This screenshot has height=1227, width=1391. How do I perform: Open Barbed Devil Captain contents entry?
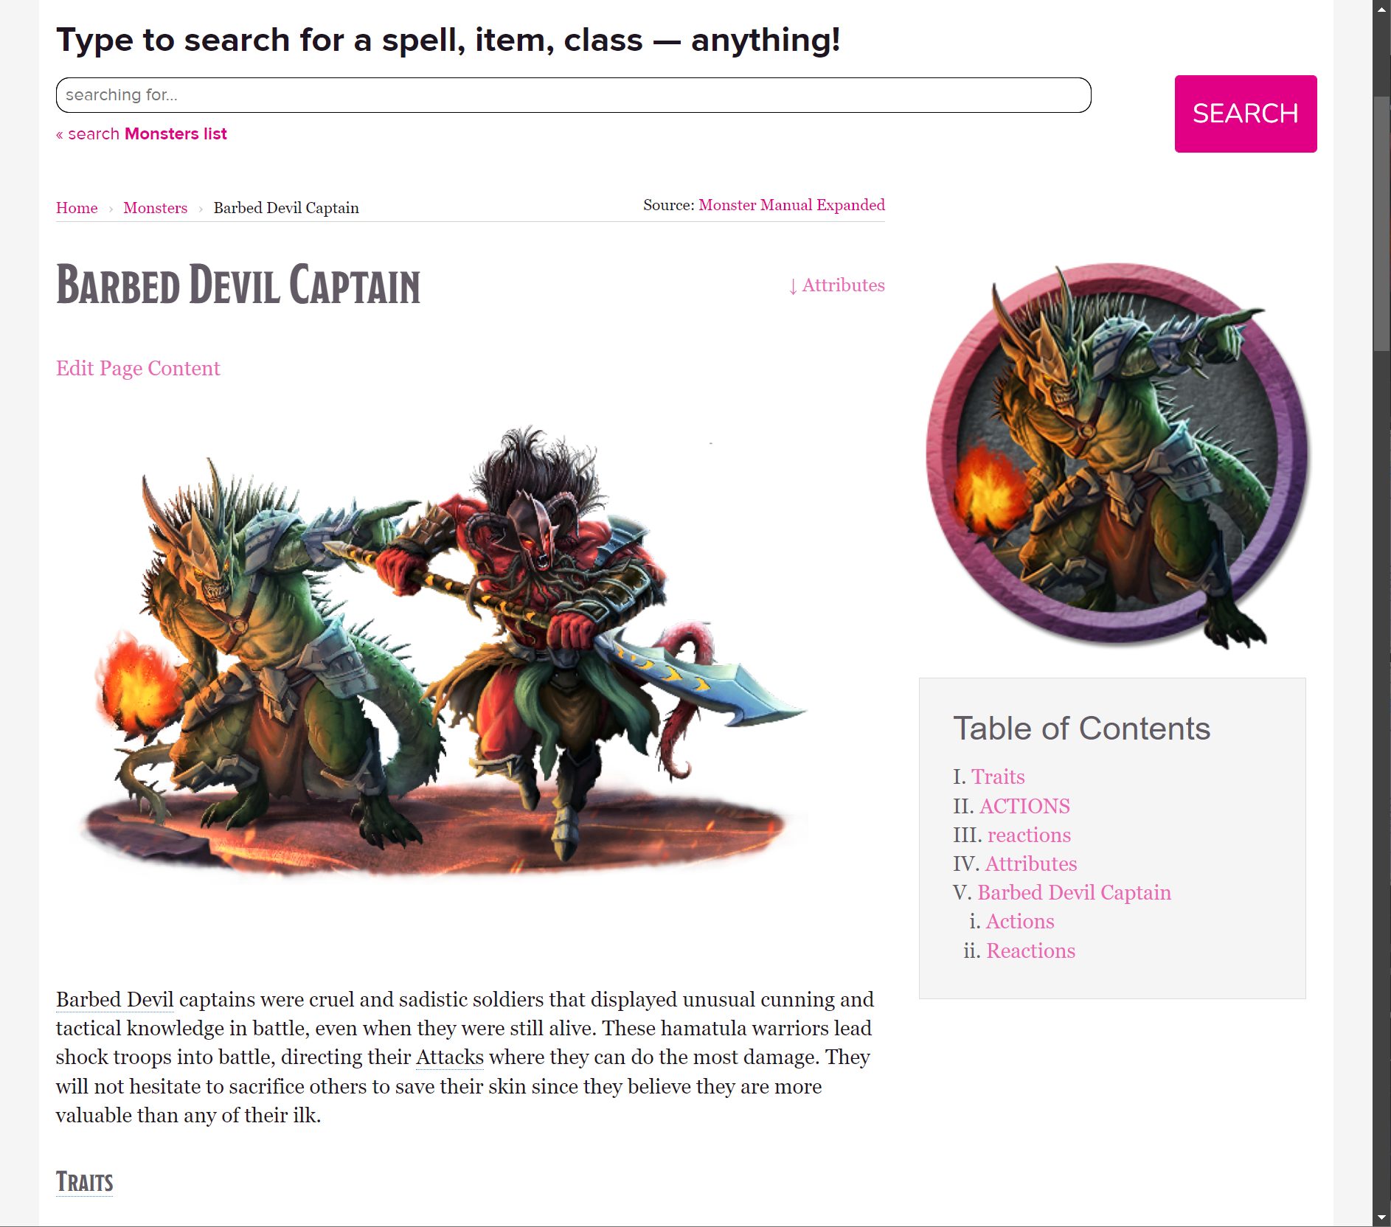[1074, 892]
